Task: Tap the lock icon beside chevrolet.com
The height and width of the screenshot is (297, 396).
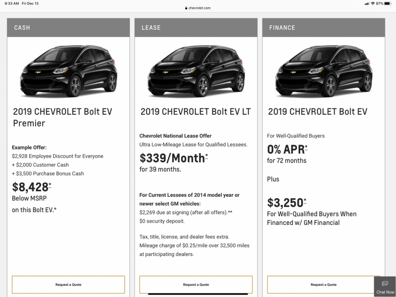Action: tap(186, 8)
